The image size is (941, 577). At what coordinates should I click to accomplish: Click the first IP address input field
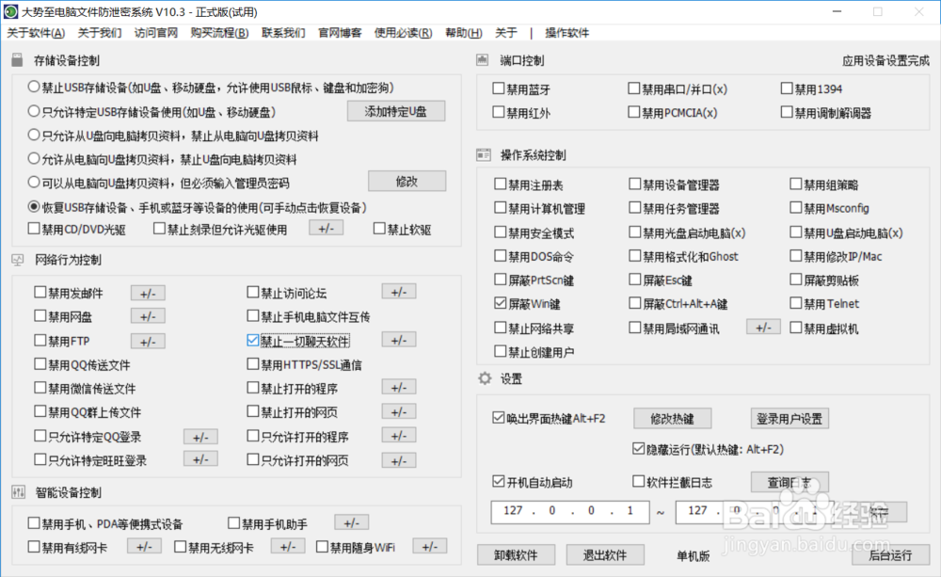[569, 511]
